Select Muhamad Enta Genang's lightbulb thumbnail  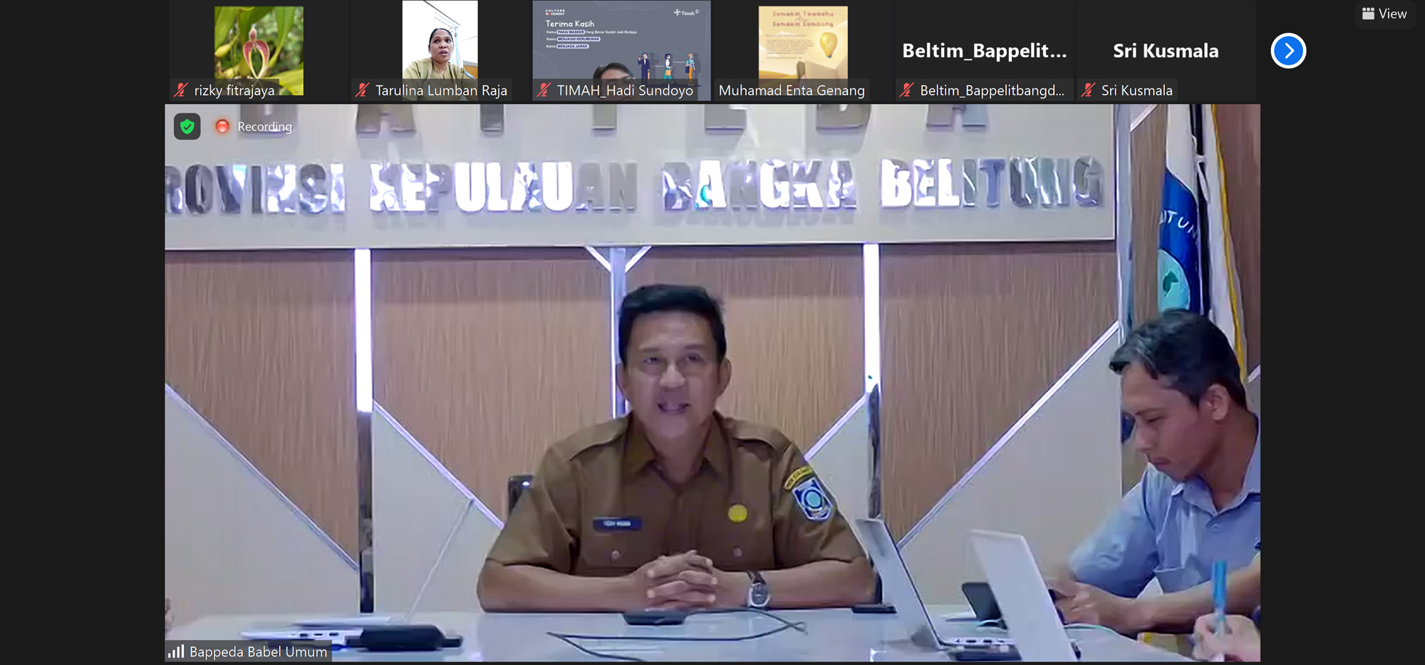tap(803, 41)
